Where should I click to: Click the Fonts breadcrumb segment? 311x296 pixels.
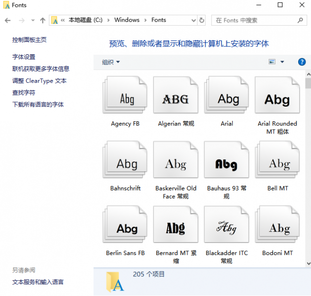[159, 20]
